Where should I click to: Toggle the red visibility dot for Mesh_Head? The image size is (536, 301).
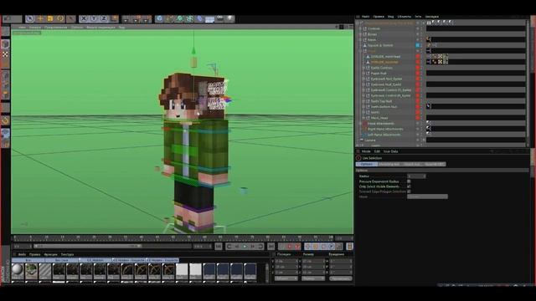pos(417,118)
